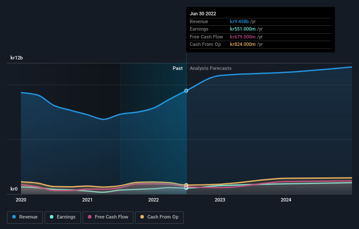Click the Revenue row label in tooltip

199,21
